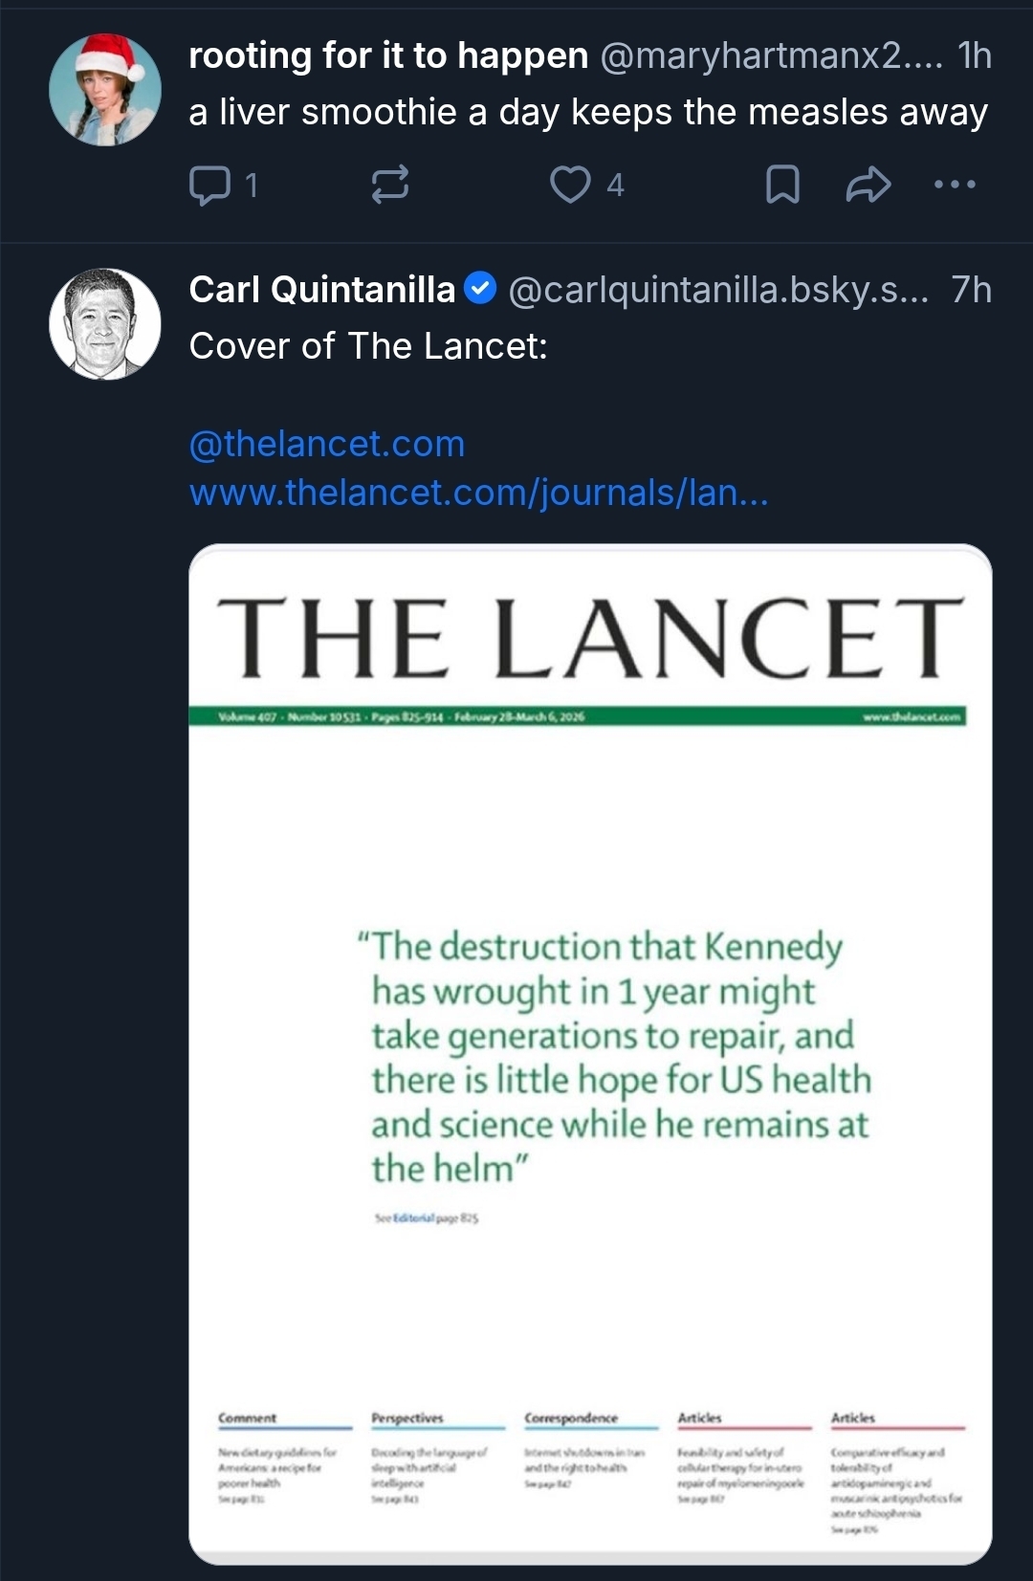Open more options menu for the post

(x=955, y=185)
